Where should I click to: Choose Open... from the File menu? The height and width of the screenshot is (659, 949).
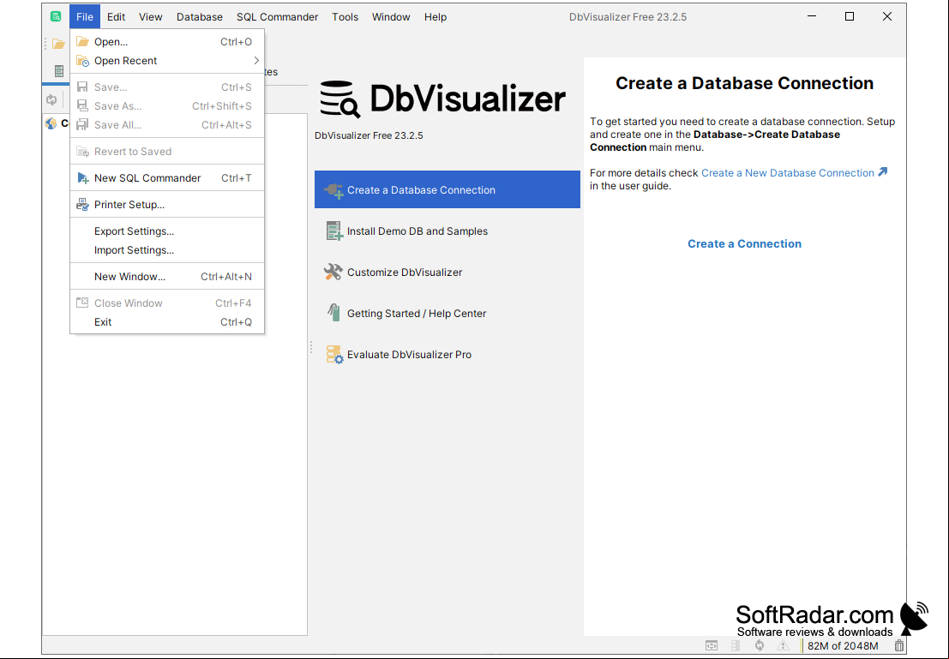(x=167, y=42)
